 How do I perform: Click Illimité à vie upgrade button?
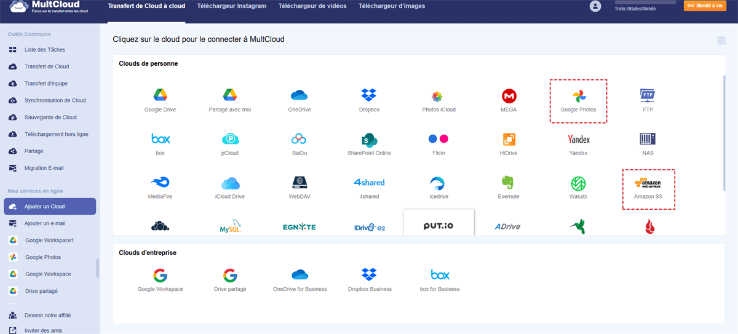coord(705,6)
